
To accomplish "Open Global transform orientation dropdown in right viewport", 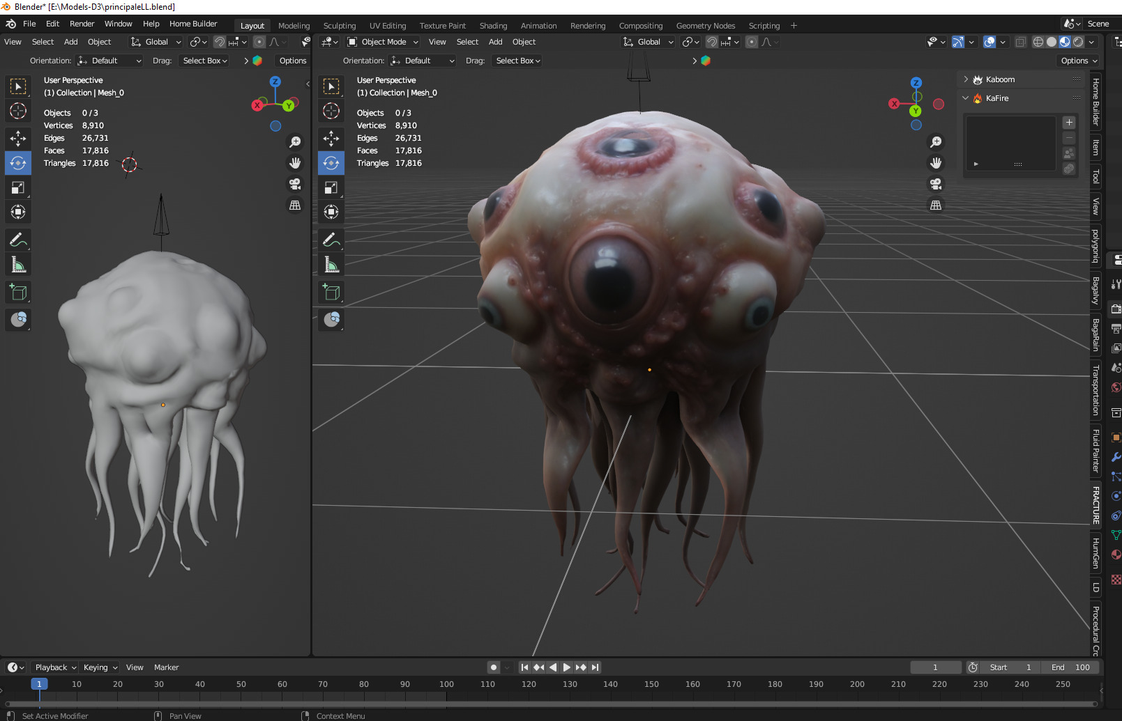I will pos(649,42).
